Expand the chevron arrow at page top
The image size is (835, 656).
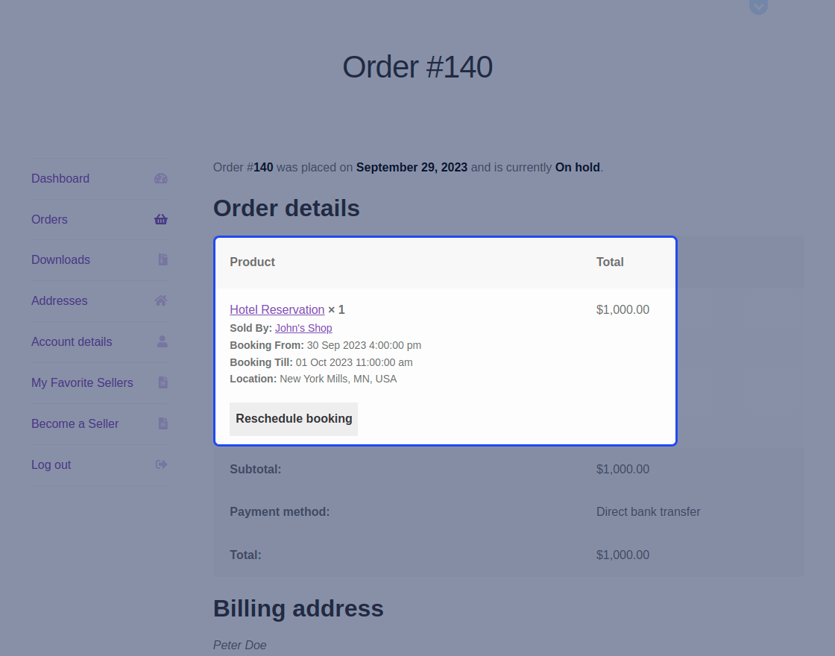pyautogui.click(x=758, y=7)
